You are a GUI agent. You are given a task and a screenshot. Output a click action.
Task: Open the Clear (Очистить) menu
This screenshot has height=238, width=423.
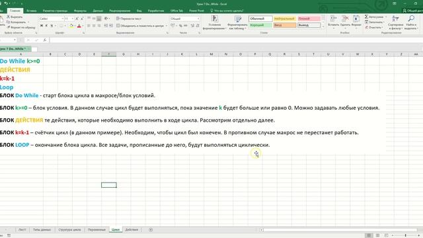[x=373, y=27]
